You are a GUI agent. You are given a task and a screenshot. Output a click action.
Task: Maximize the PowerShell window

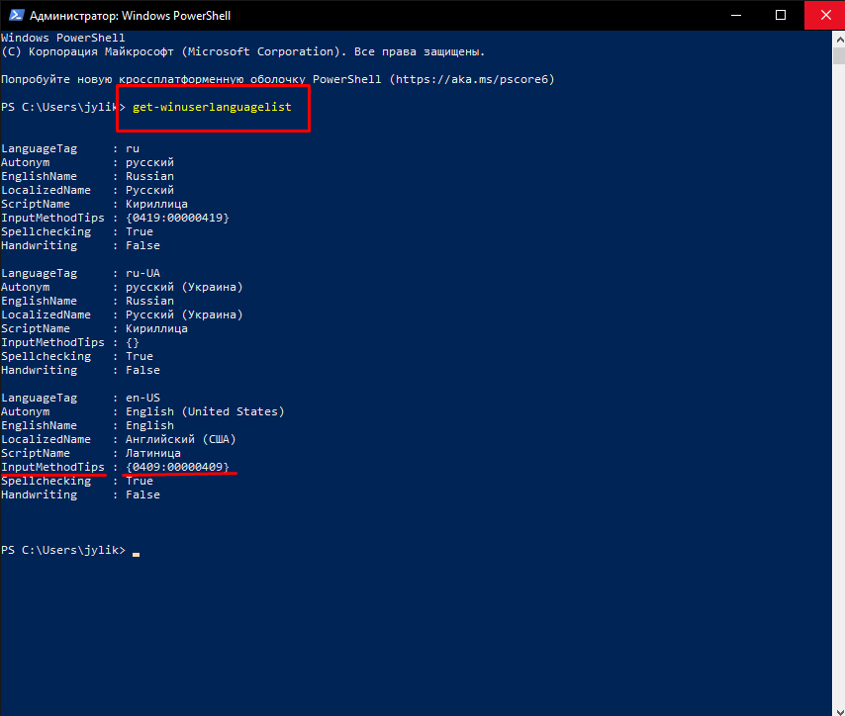[x=781, y=15]
